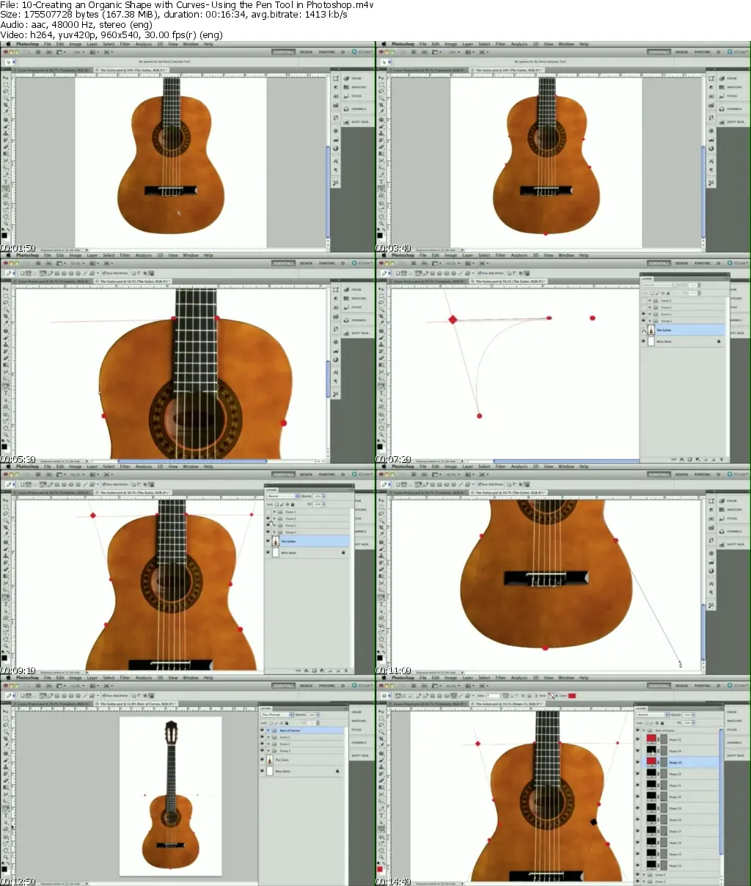This screenshot has height=886, width=751.
Task: Hide the Group 1 folder in the 00:07:20 frame
Action: pyautogui.click(x=643, y=321)
